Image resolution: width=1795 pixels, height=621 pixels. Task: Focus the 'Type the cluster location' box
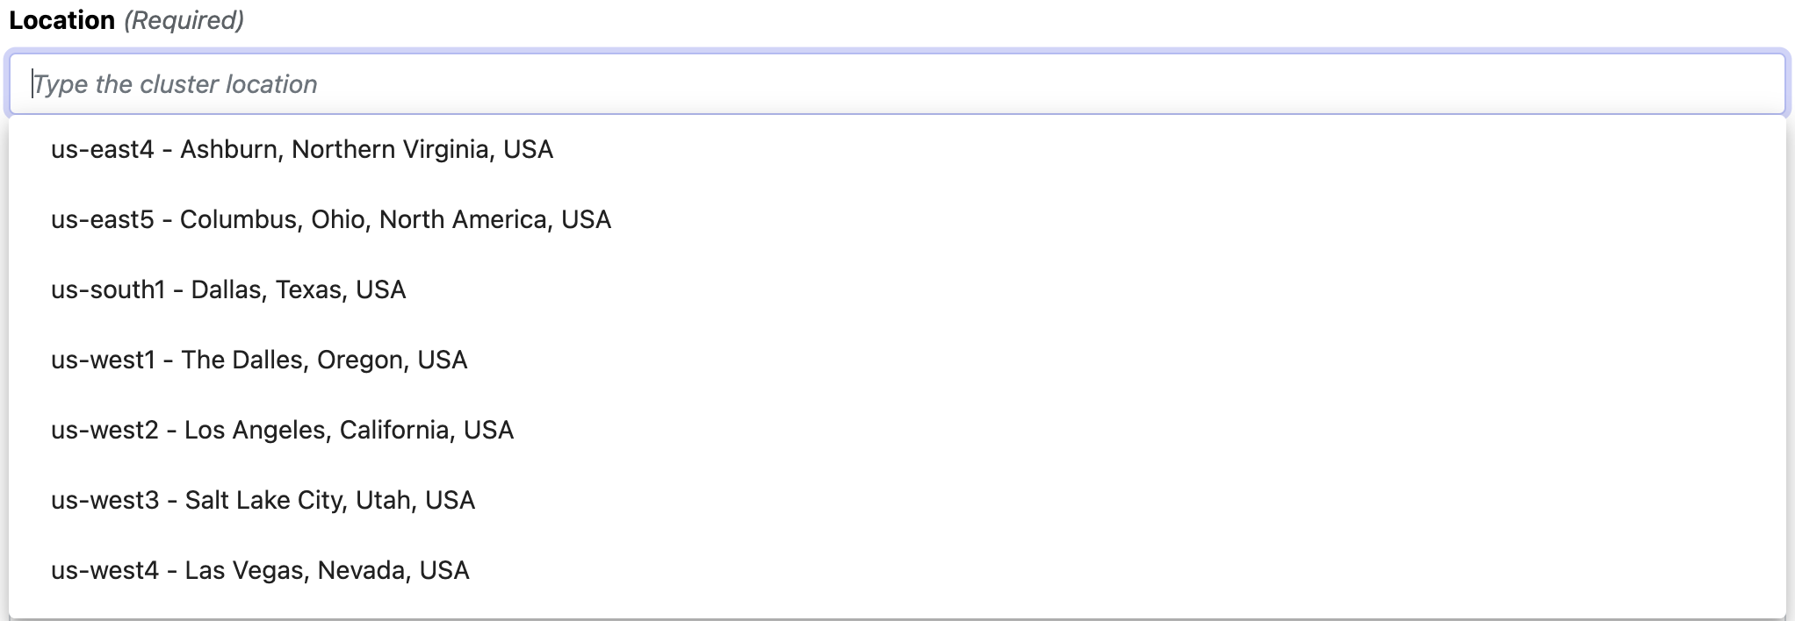[896, 84]
